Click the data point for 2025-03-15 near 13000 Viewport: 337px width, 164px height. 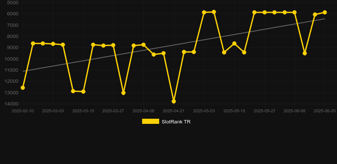83,92
